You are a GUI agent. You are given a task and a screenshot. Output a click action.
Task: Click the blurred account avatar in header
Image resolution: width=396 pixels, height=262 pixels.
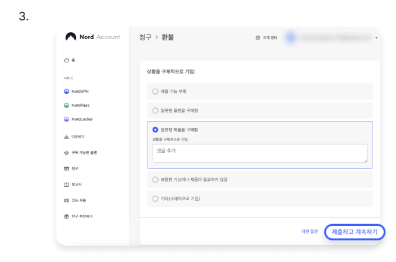click(x=291, y=37)
